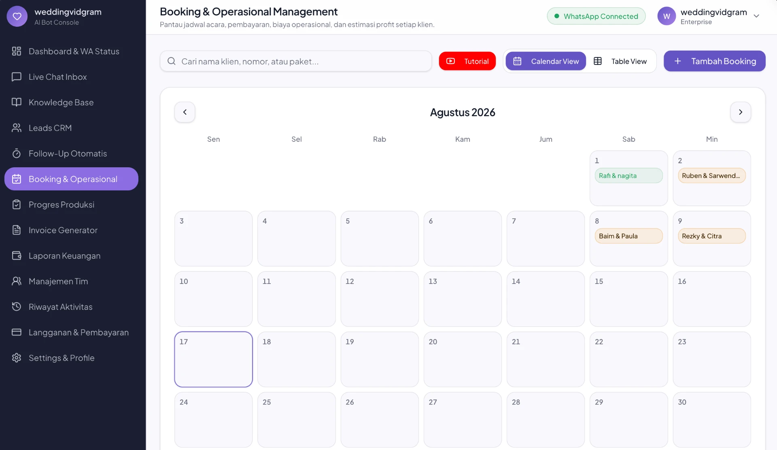
Task: Click the purple W account avatar
Action: click(667, 16)
